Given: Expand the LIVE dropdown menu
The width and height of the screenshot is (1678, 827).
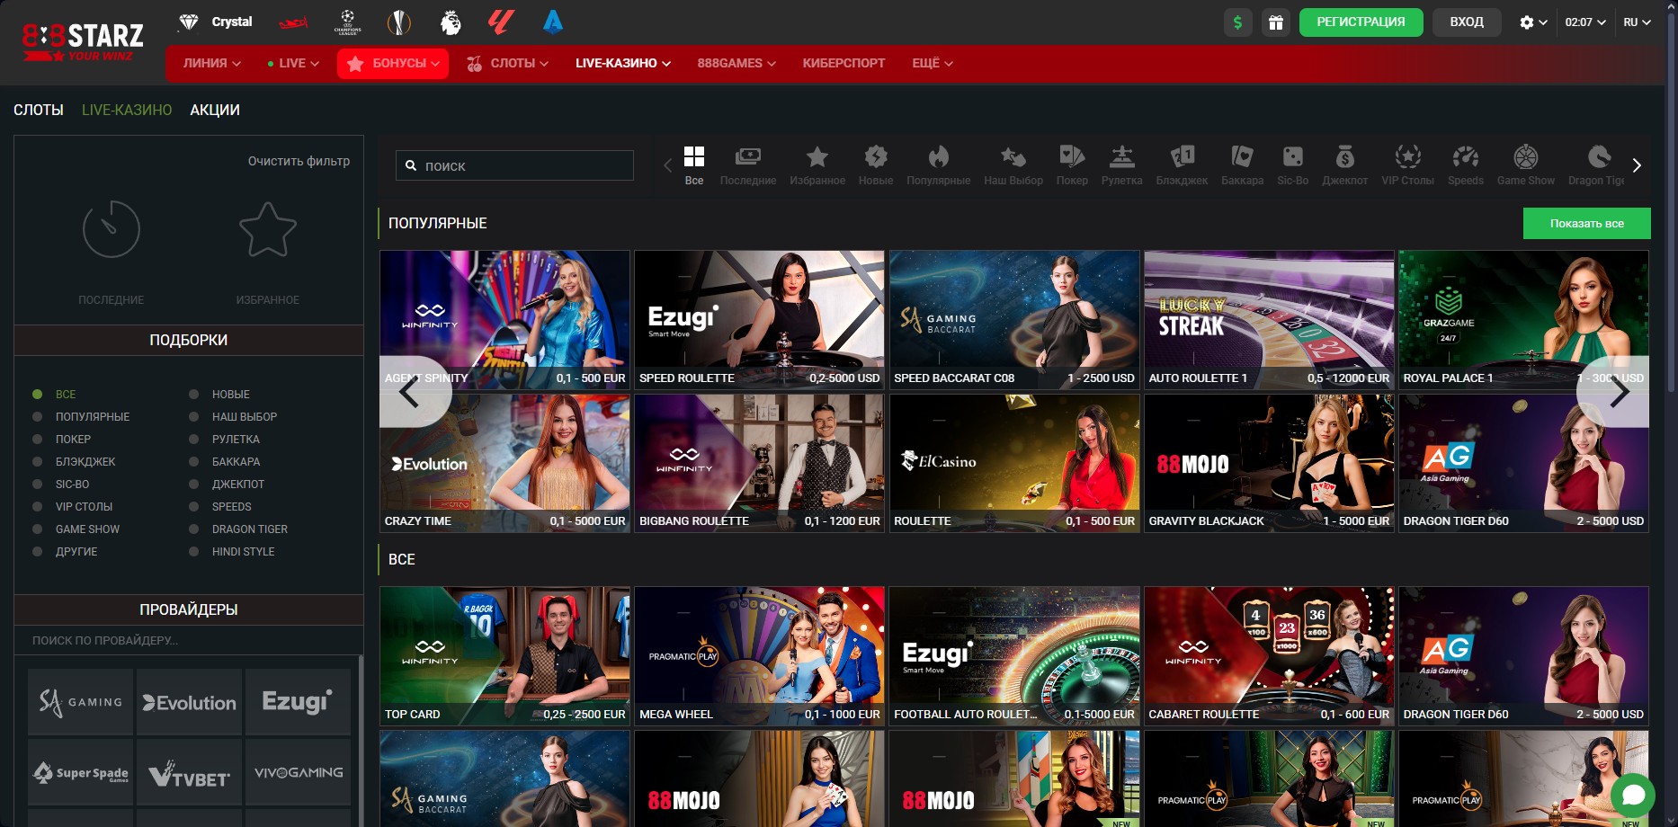Looking at the screenshot, I should (x=293, y=63).
